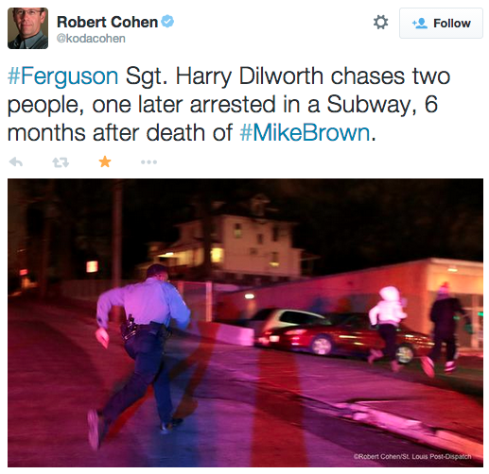The height and width of the screenshot is (474, 489).
Task: Click the reply arrow icon
Action: (x=16, y=162)
